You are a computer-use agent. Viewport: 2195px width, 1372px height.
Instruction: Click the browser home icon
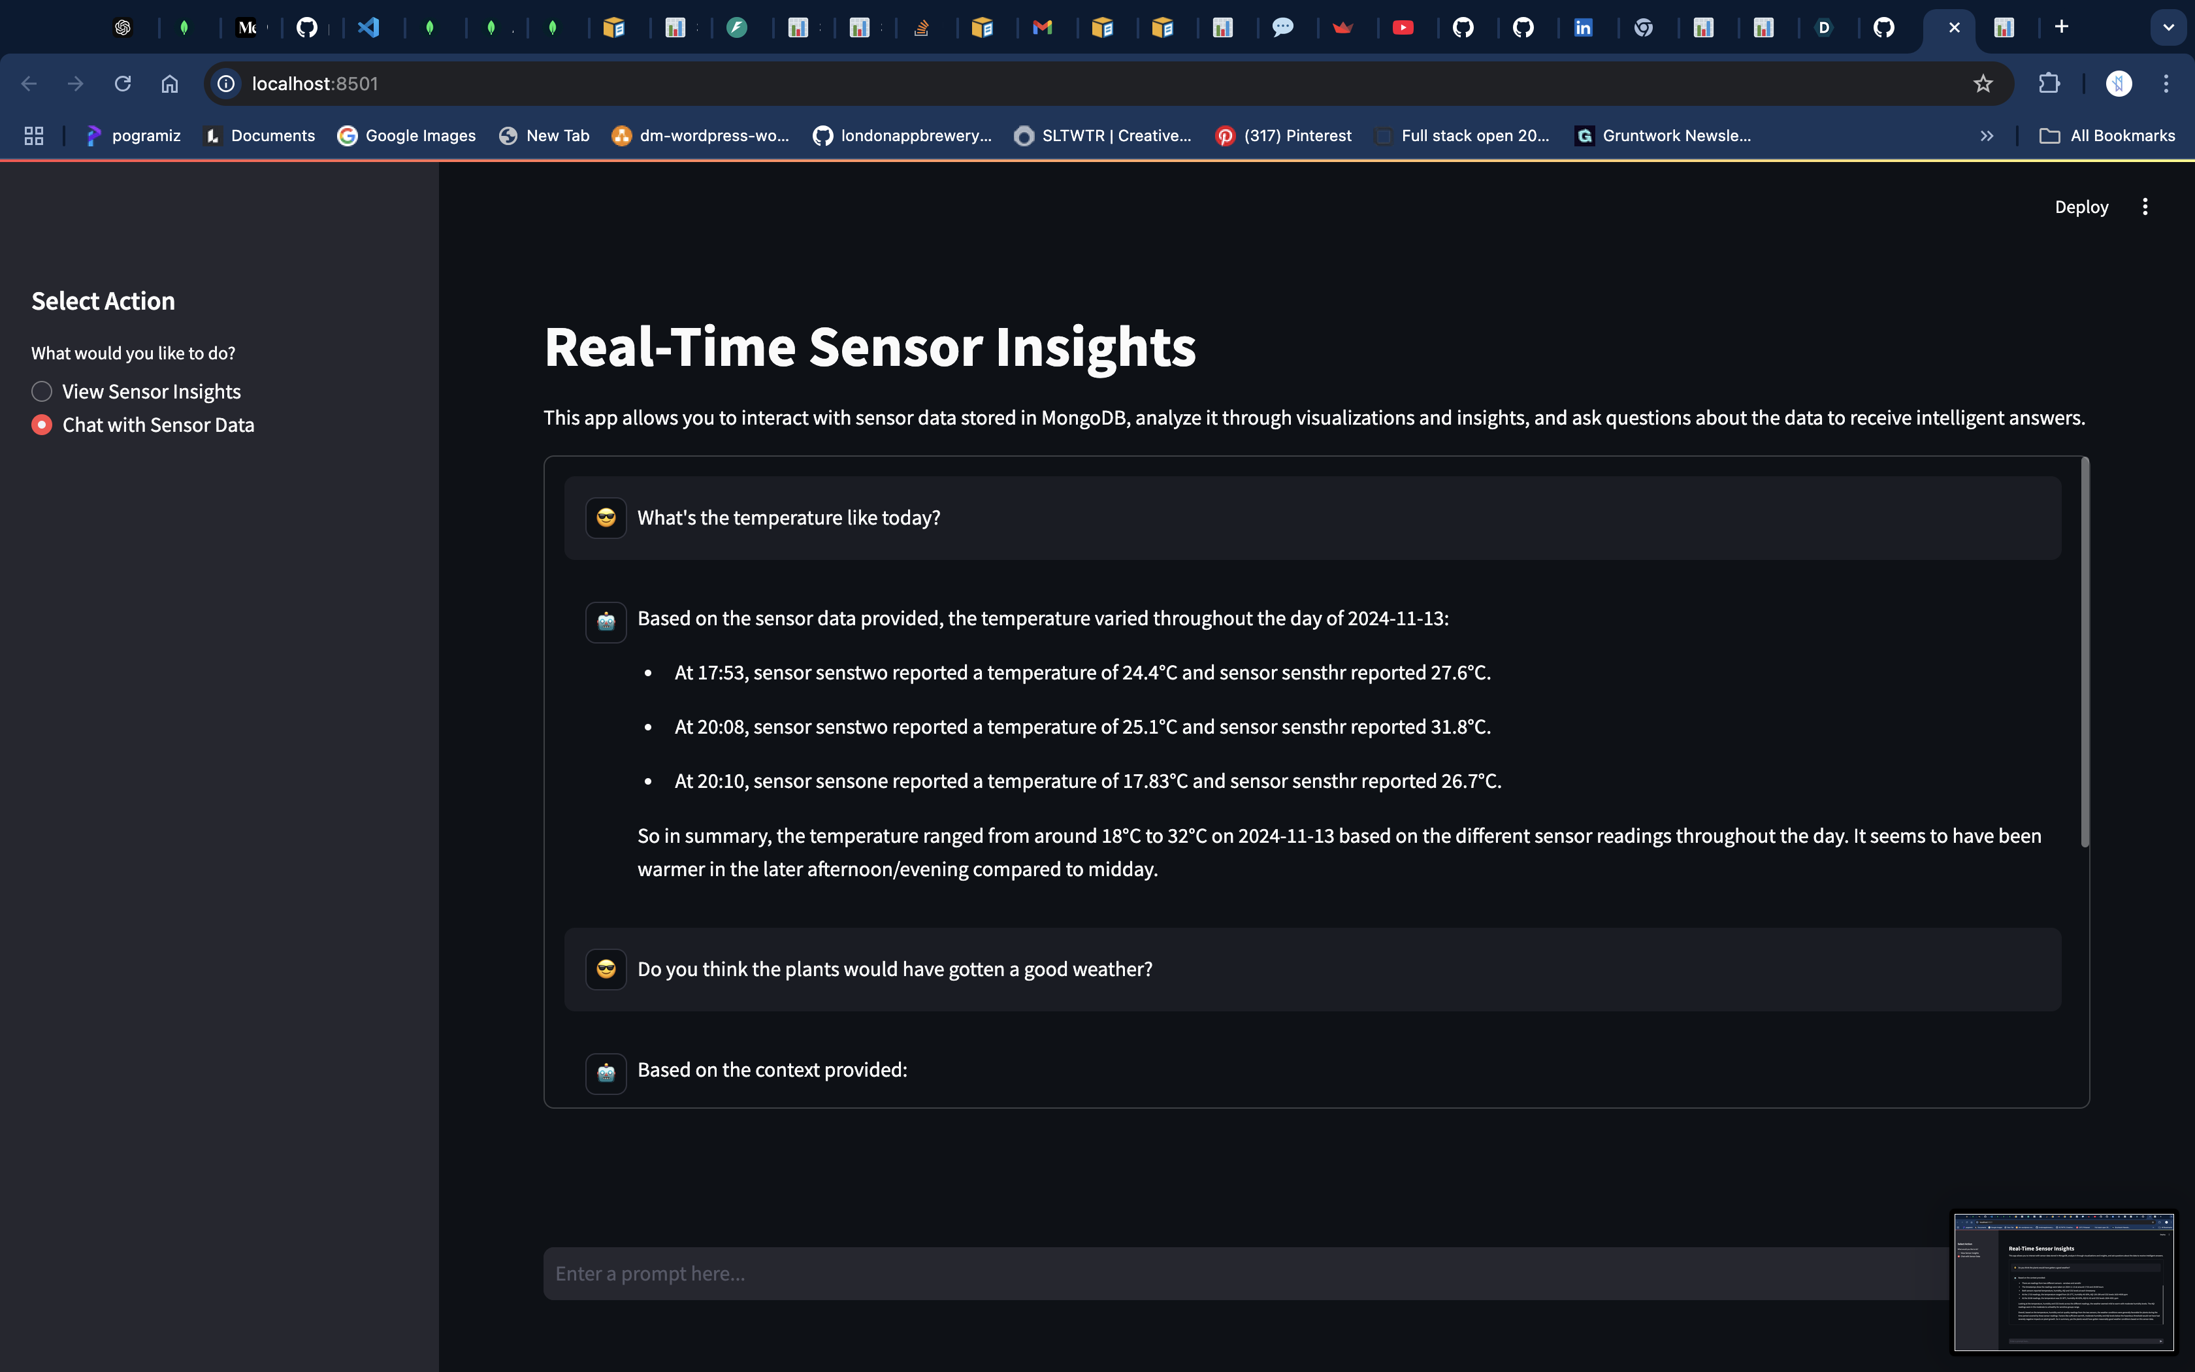pos(170,84)
